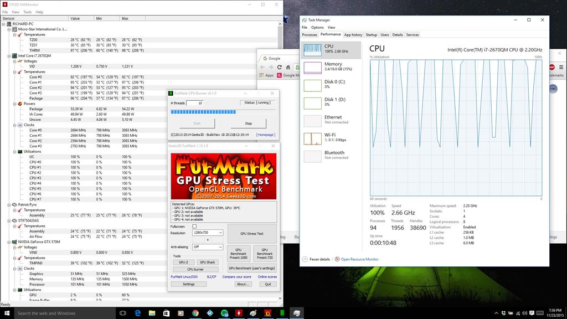Open File Explorer from the taskbar
Image resolution: width=567 pixels, height=319 pixels.
pyautogui.click(x=152, y=313)
